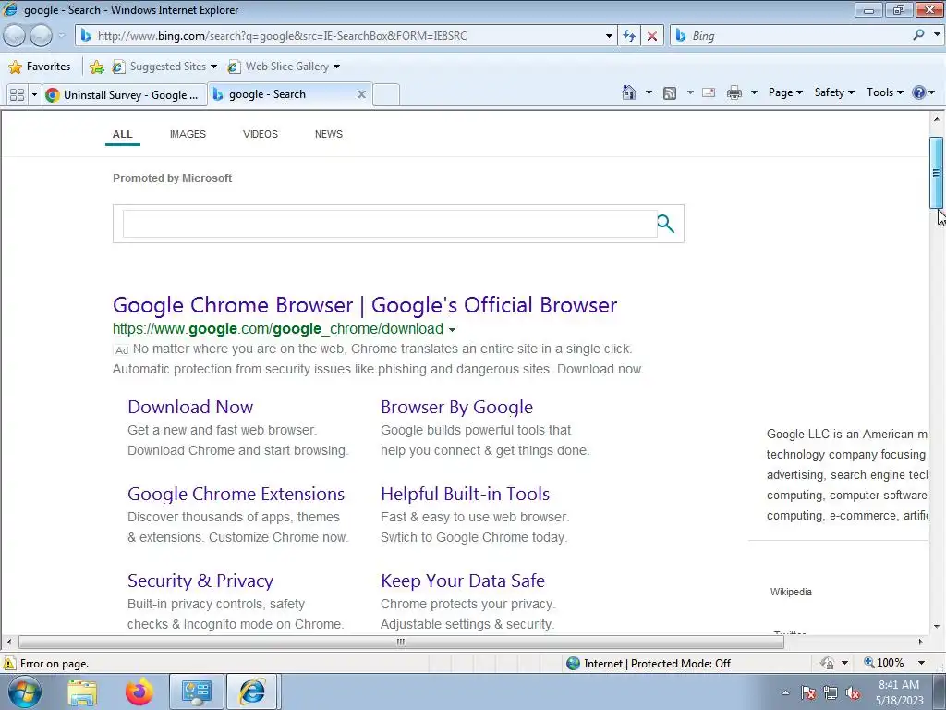The image size is (946, 710).
Task: Open Google Chrome Extensions link
Action: 236,494
